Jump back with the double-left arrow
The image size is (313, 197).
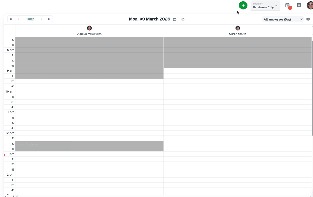(11, 19)
